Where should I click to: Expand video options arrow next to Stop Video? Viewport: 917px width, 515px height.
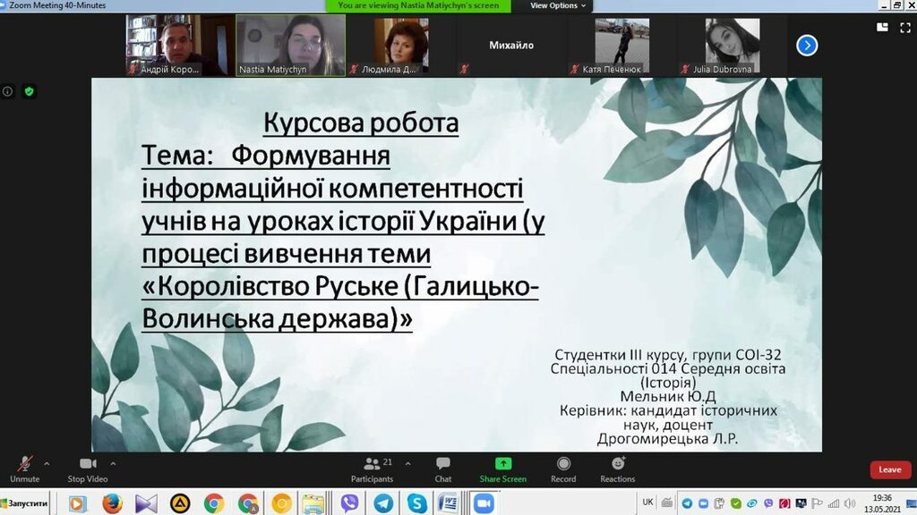[x=113, y=463]
